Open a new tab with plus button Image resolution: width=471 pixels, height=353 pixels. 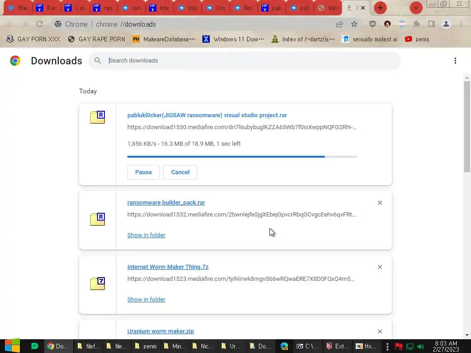click(x=380, y=8)
